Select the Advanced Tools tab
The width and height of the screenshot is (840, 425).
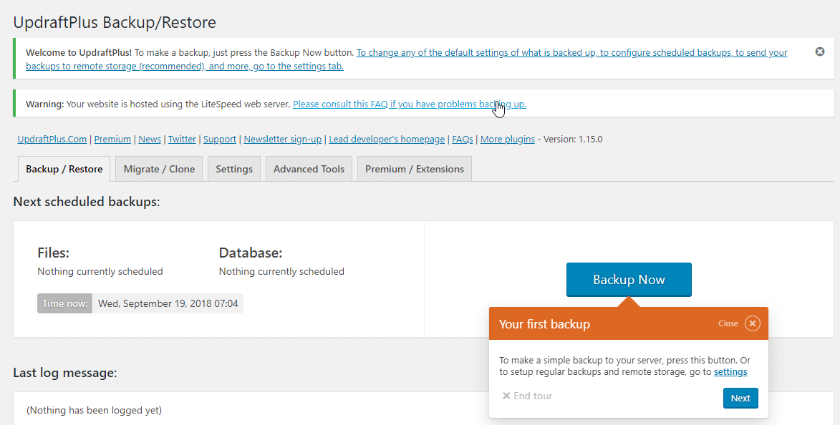[x=309, y=168]
